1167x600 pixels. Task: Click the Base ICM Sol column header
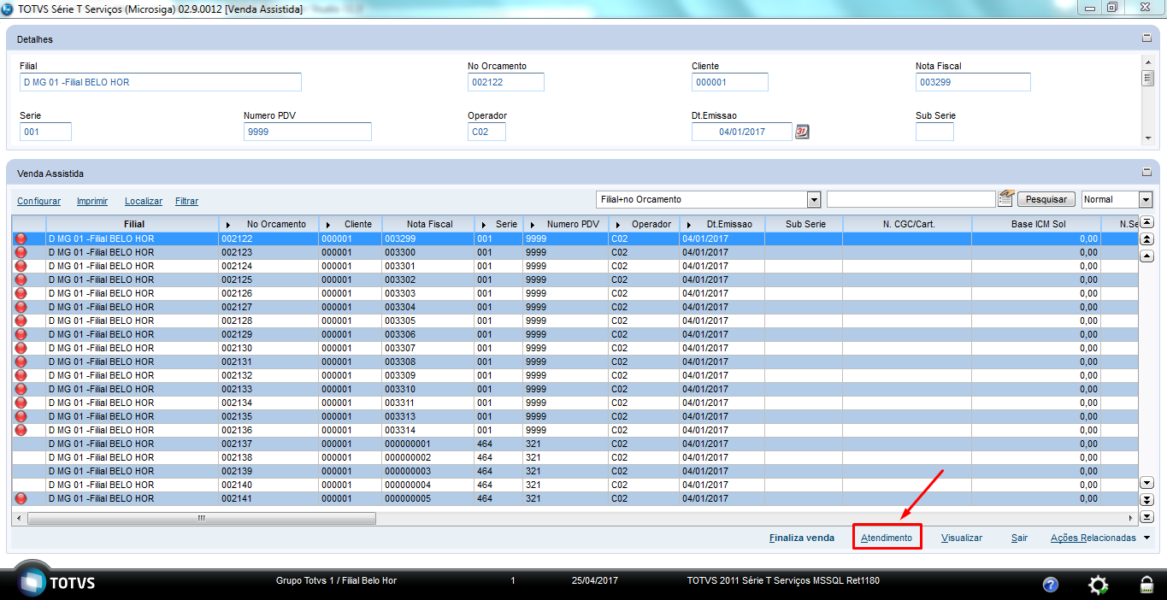pos(1036,224)
